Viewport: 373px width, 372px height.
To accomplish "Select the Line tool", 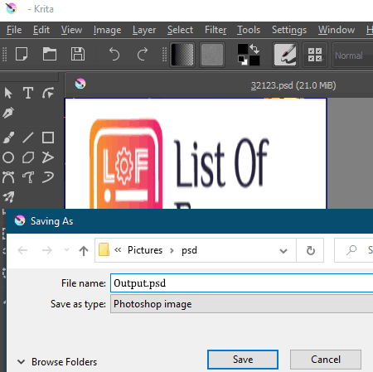I will tap(28, 138).
